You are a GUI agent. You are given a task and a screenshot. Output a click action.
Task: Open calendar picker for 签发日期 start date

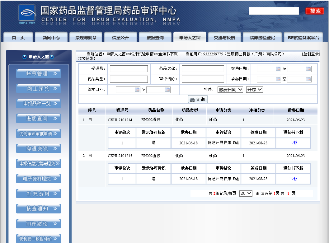click(137, 90)
